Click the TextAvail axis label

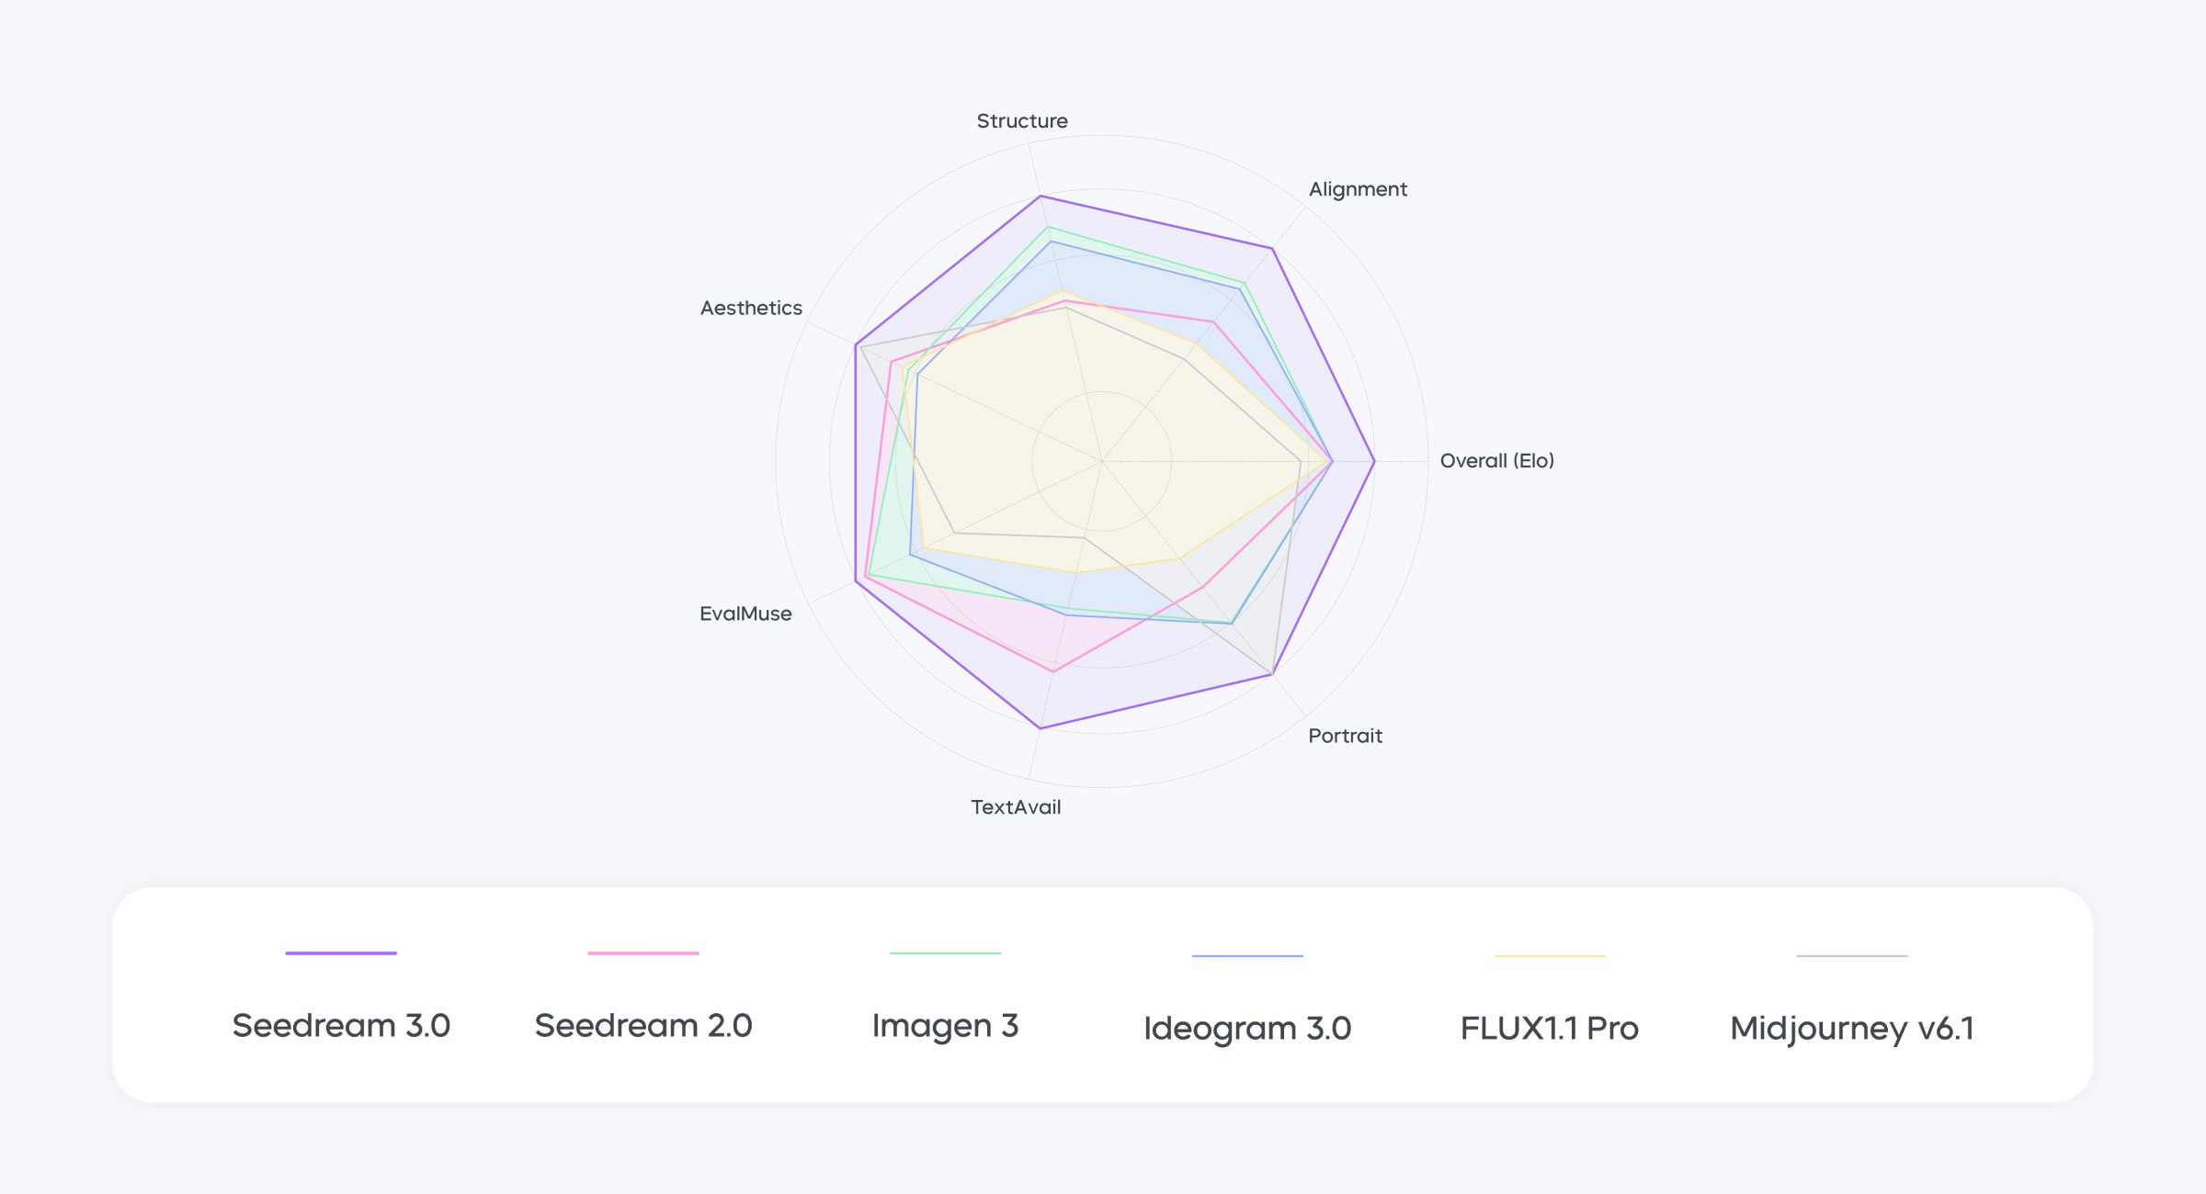[1016, 807]
